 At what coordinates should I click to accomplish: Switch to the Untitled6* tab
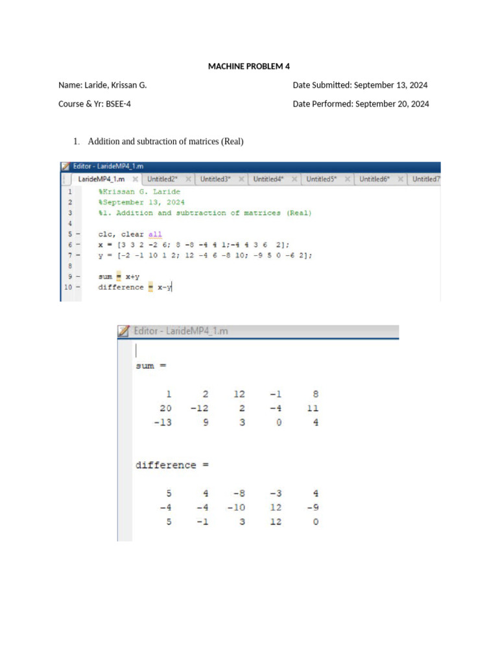374,179
